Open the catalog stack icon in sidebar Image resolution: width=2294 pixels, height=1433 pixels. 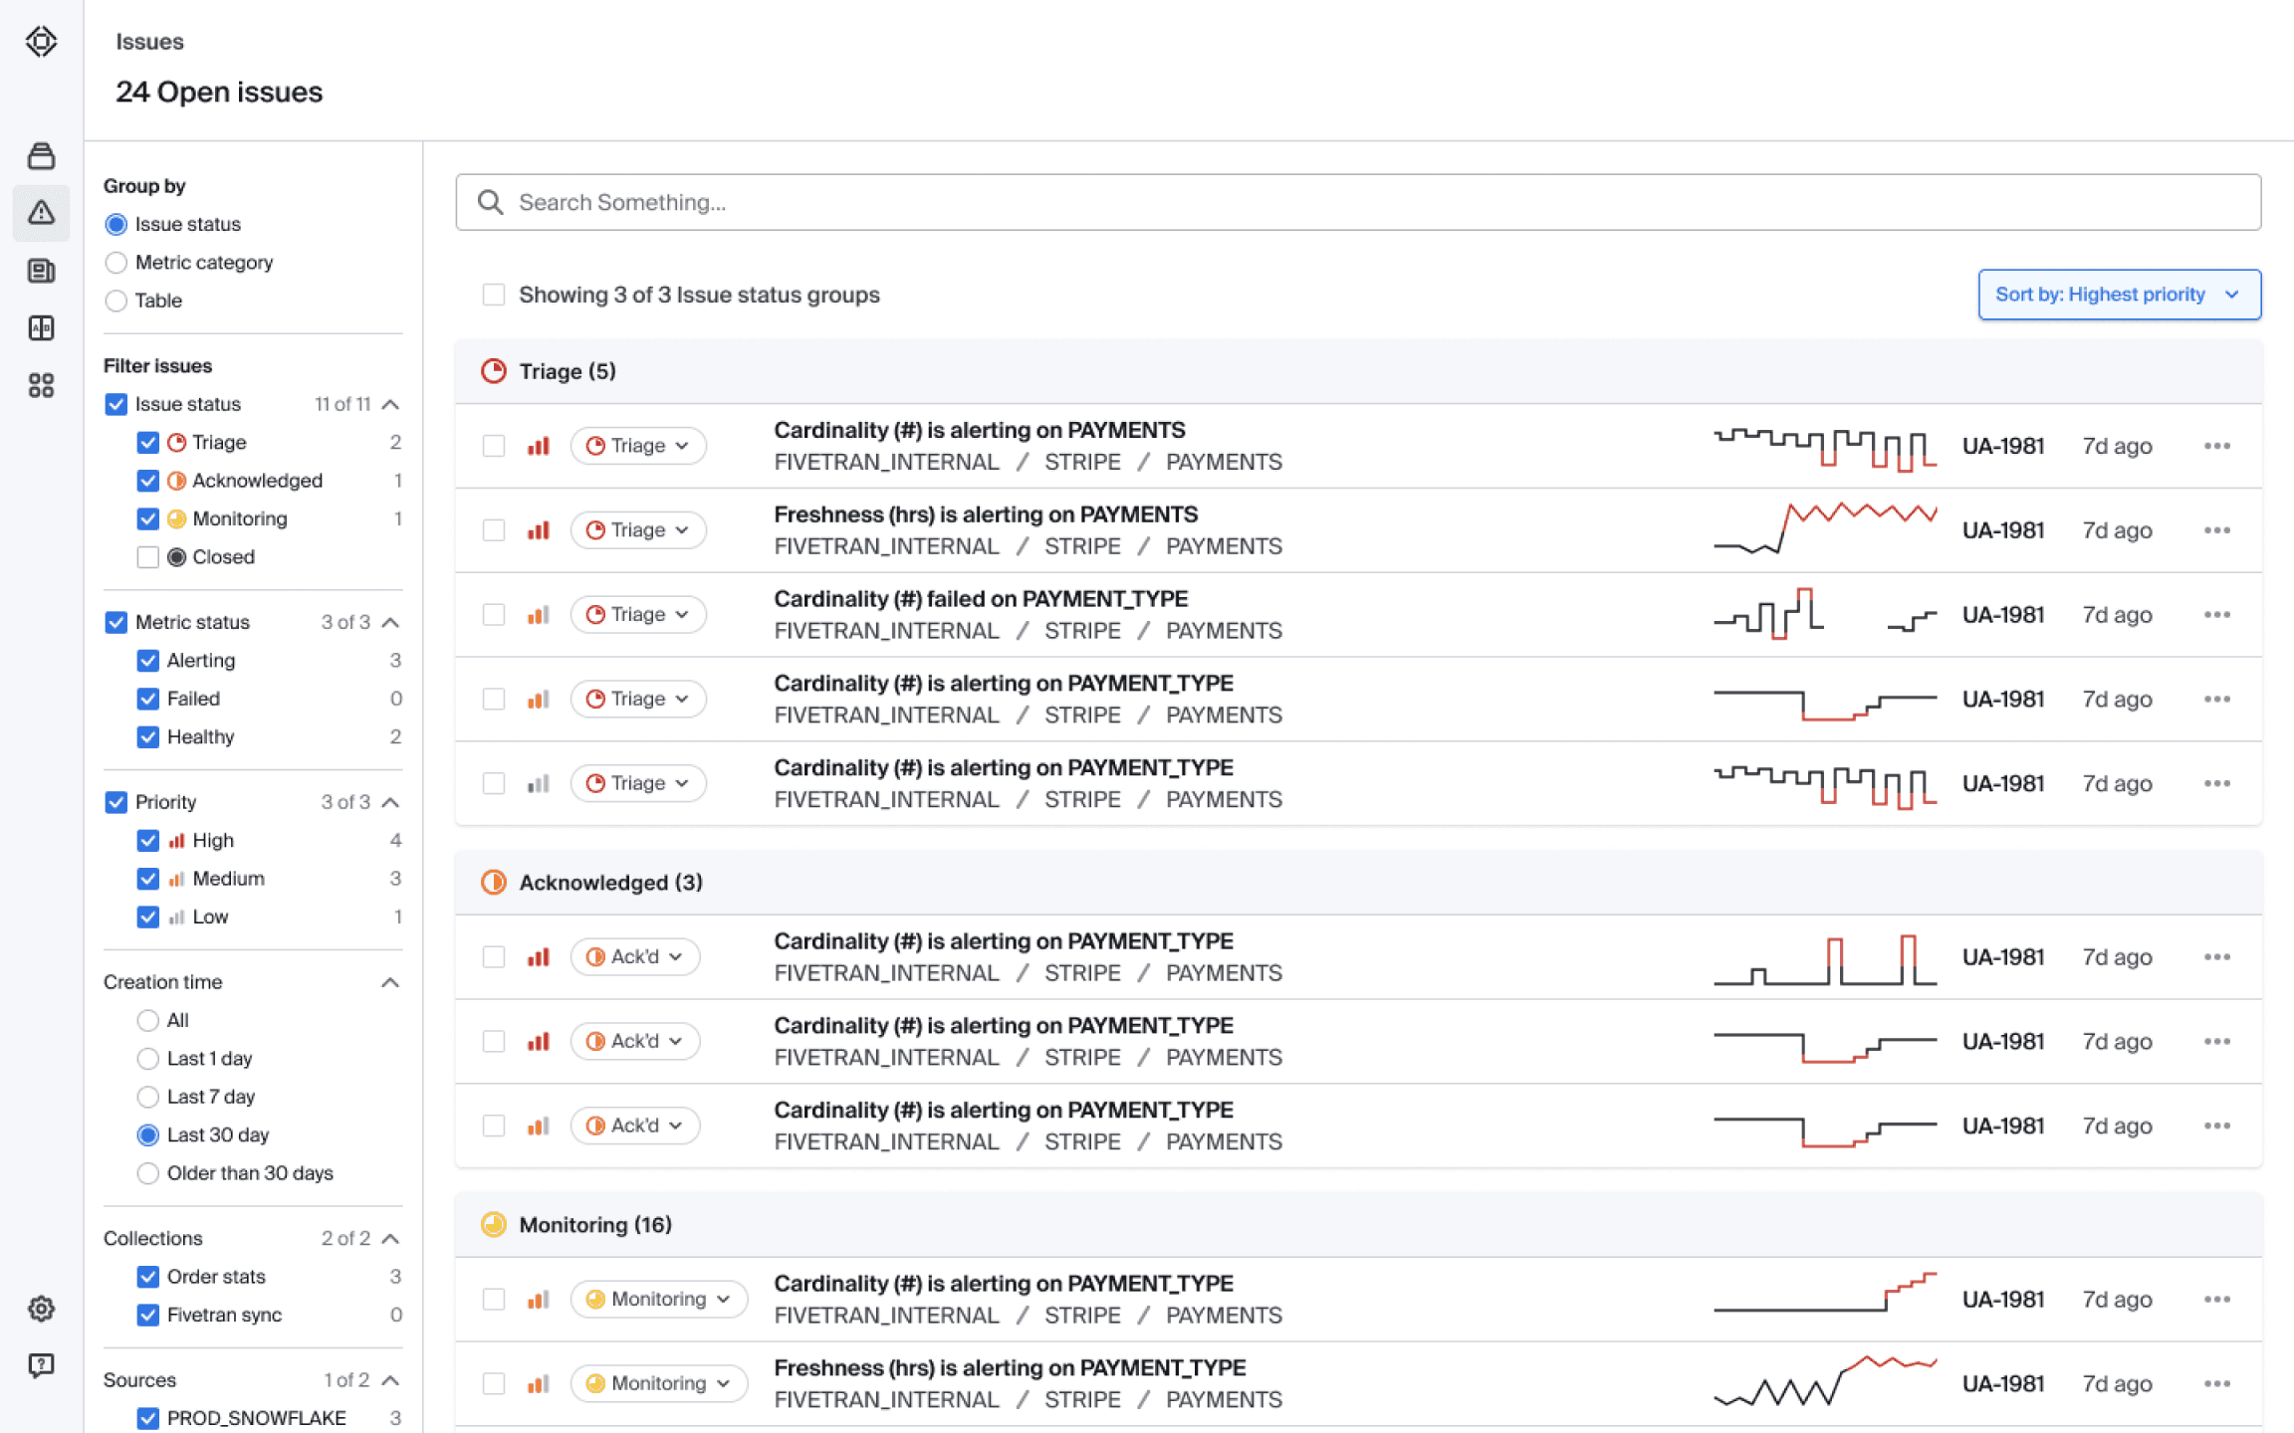[41, 155]
